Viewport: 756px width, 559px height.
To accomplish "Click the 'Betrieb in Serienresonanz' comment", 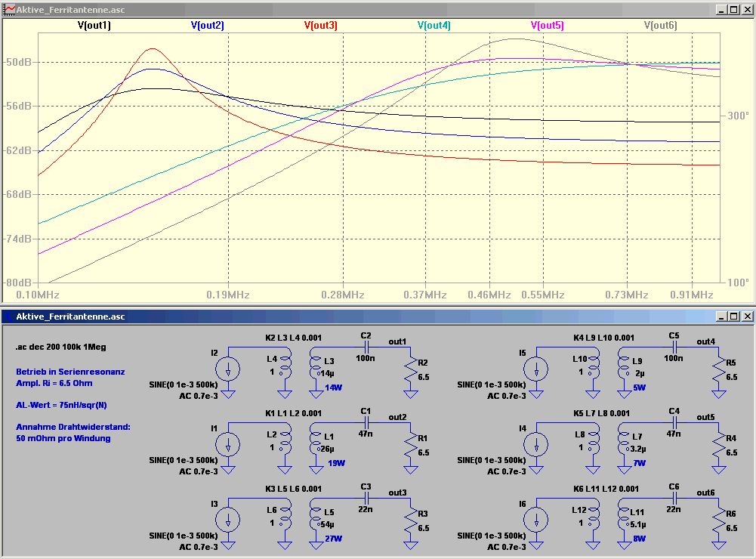I will pyautogui.click(x=70, y=372).
